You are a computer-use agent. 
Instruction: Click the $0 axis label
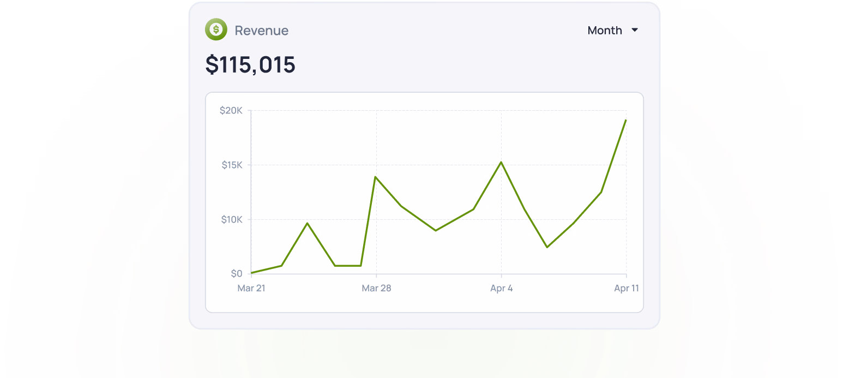(x=237, y=273)
